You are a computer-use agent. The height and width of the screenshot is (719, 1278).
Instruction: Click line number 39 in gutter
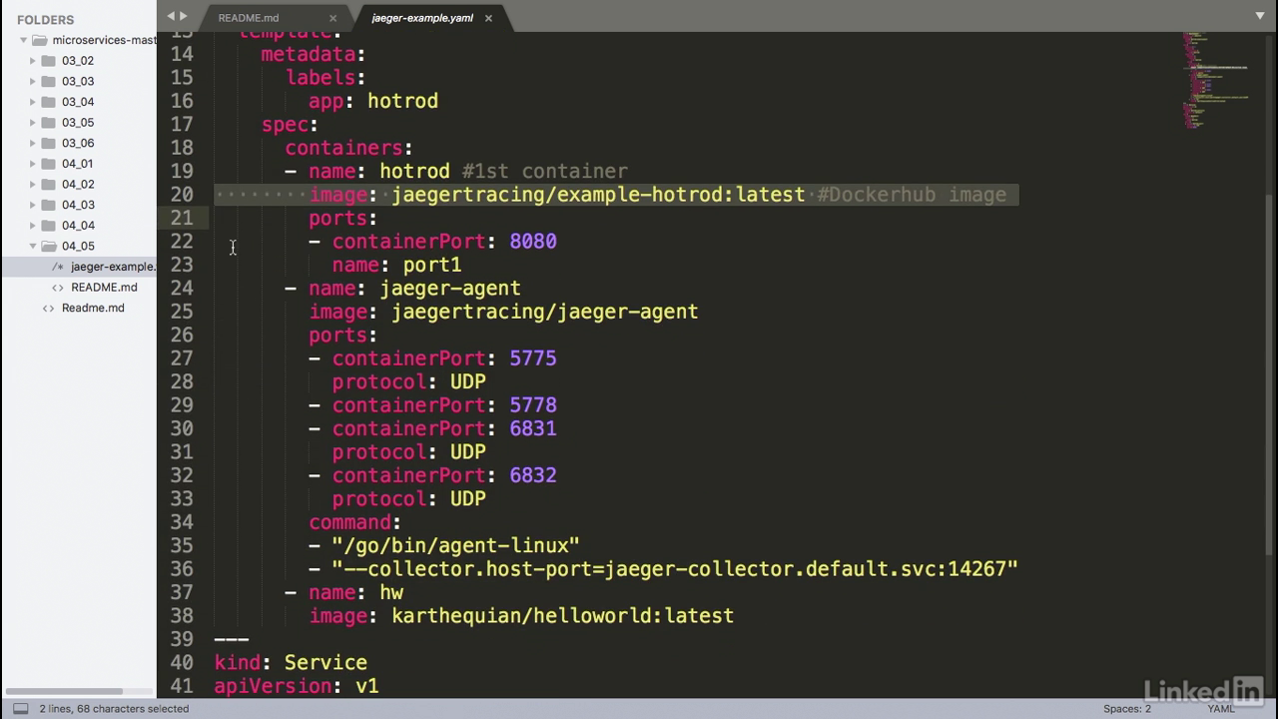(182, 639)
